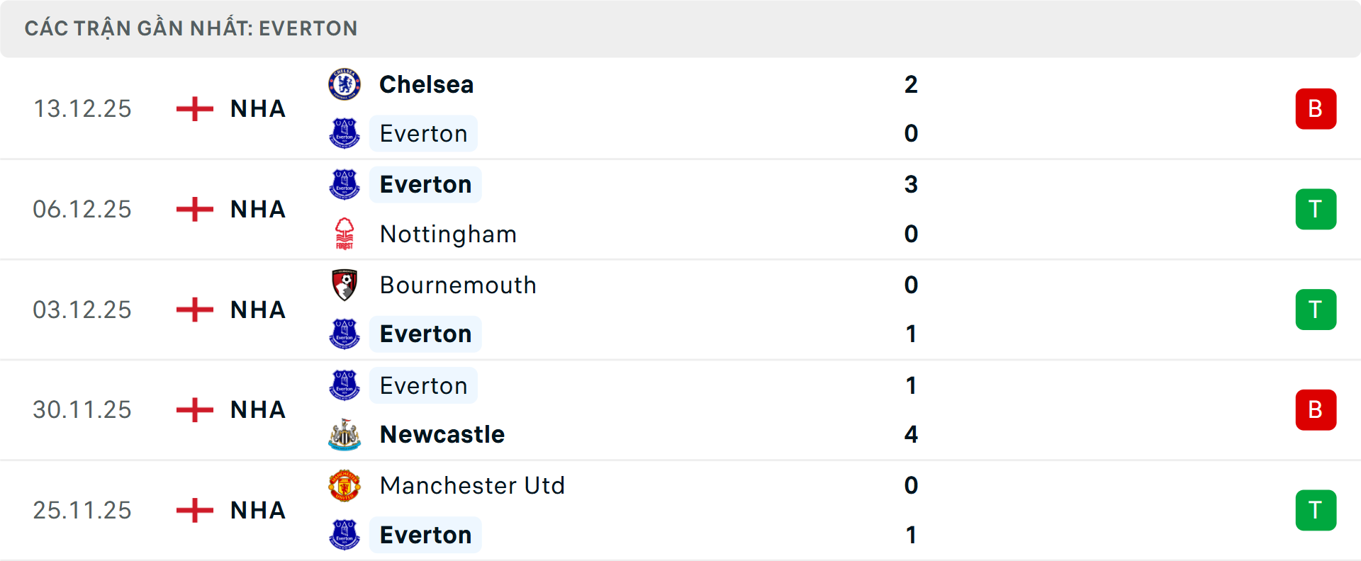Open the Chelsea team page link
1361x561 pixels.
[426, 84]
